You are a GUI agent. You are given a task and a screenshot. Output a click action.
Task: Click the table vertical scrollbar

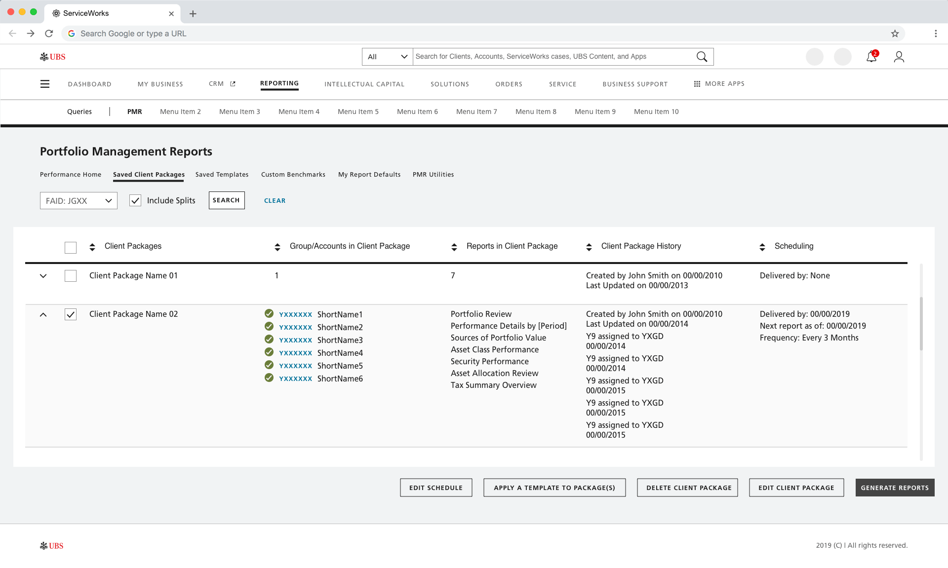tap(921, 324)
